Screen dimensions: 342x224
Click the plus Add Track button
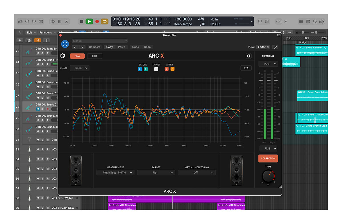pos(20,40)
